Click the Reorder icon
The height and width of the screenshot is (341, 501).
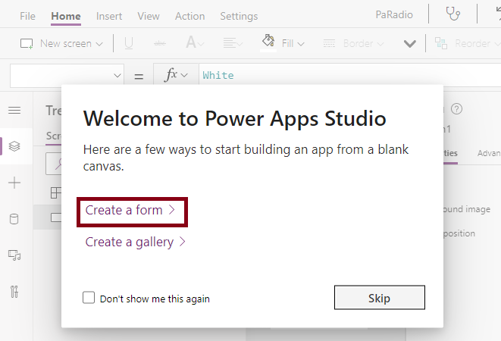[x=441, y=43]
